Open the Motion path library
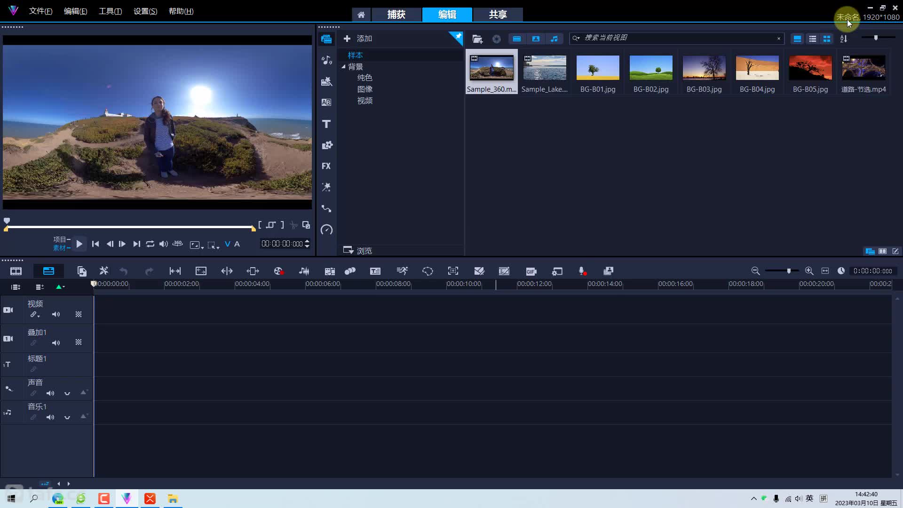Image resolution: width=903 pixels, height=508 pixels. coord(326,208)
